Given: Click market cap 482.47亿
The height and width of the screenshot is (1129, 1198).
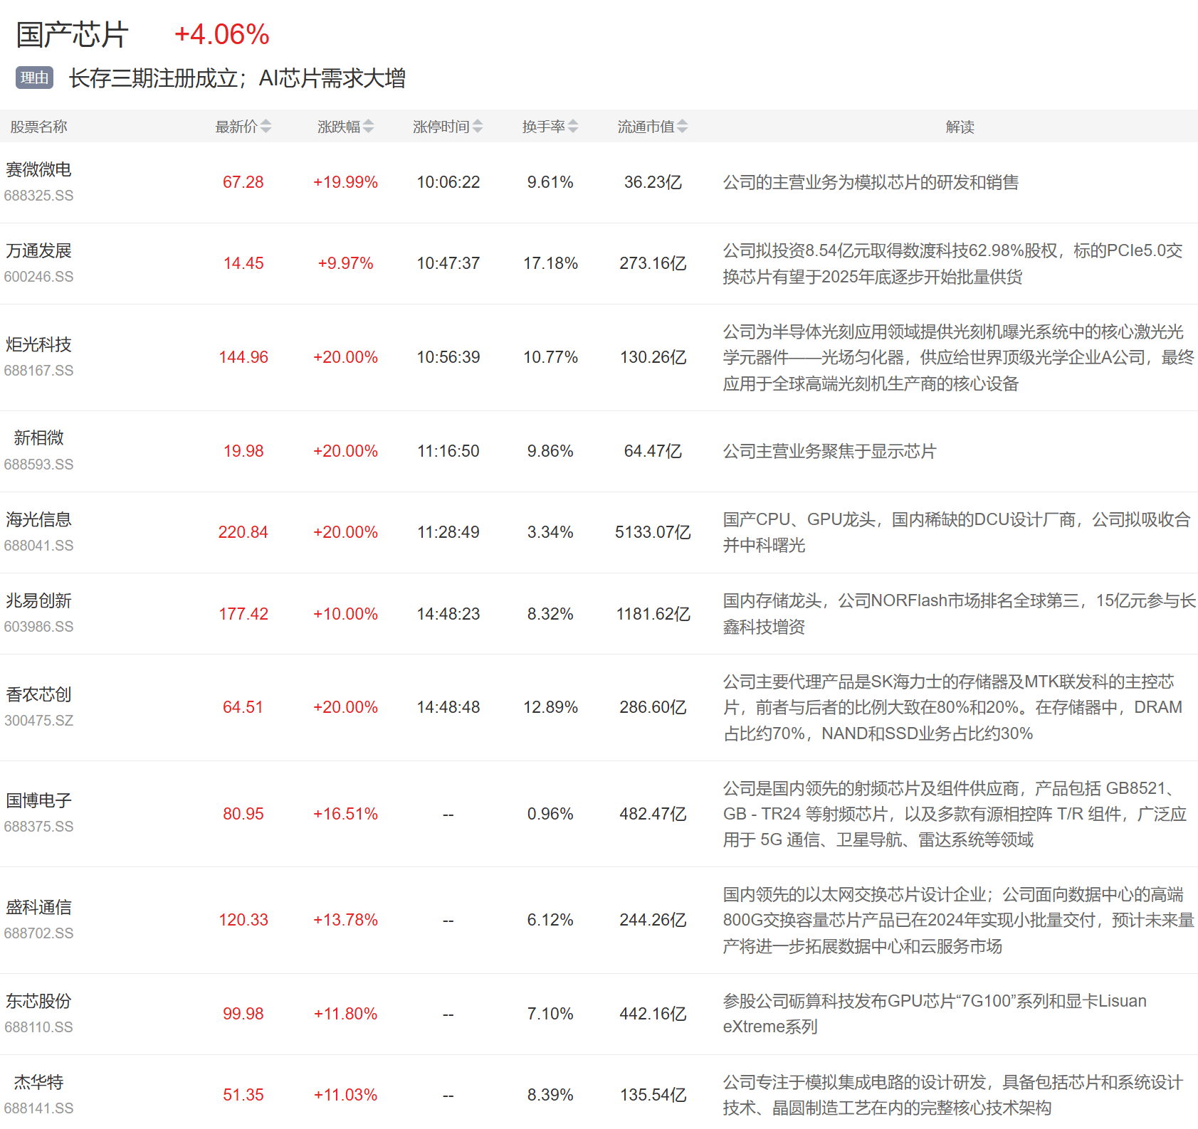Looking at the screenshot, I should (653, 814).
